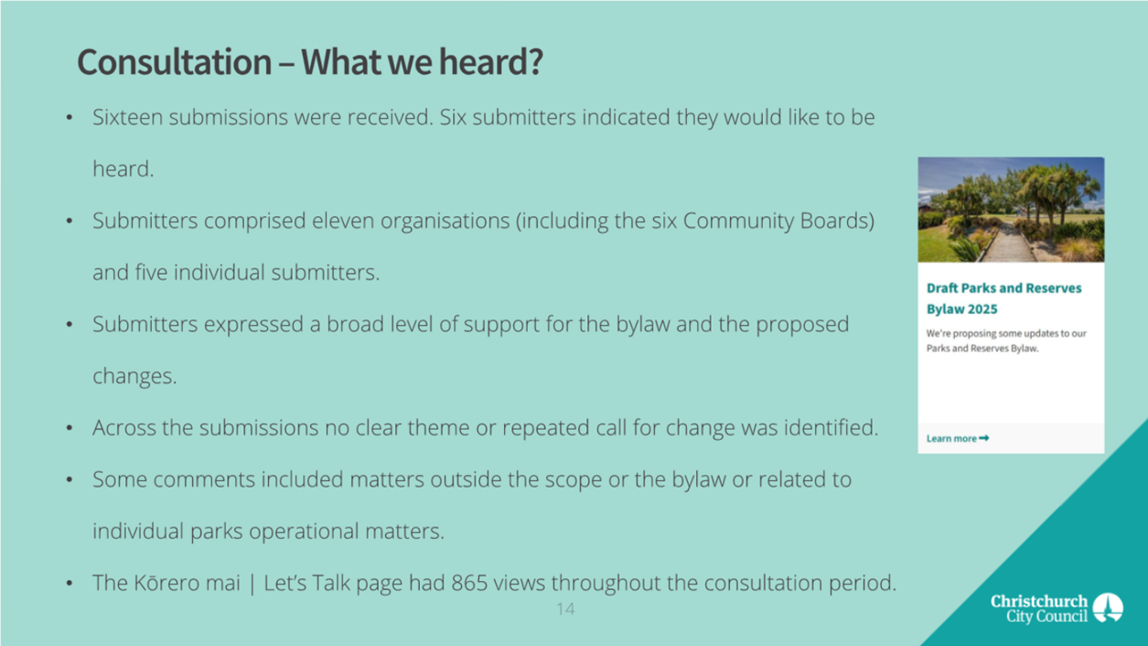Select the broad level of support bullet

click(470, 350)
